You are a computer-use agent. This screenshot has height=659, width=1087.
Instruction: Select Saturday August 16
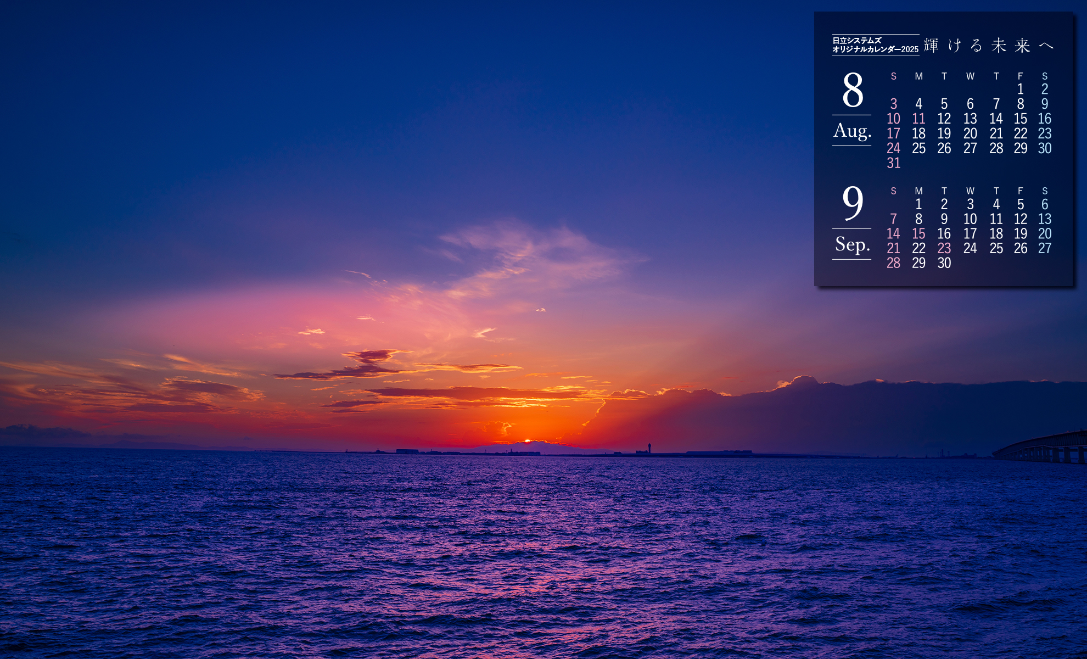(x=1045, y=119)
